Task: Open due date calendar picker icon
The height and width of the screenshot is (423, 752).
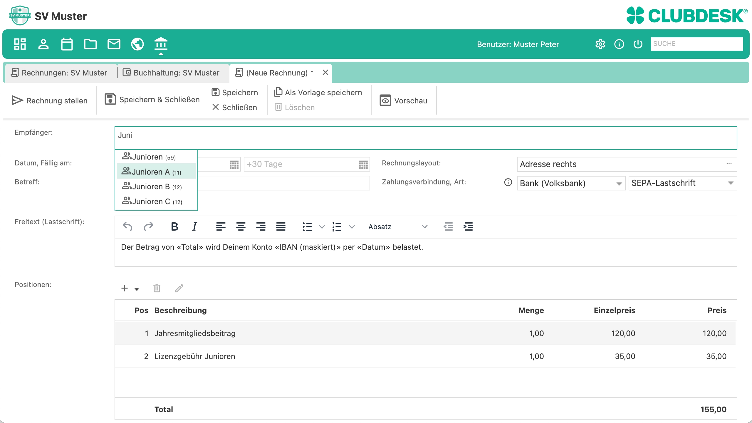Action: pos(363,164)
